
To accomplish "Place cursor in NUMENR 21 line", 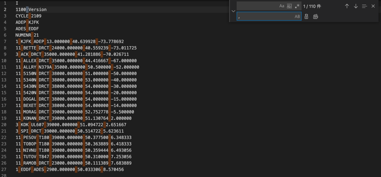I will (x=27, y=35).
